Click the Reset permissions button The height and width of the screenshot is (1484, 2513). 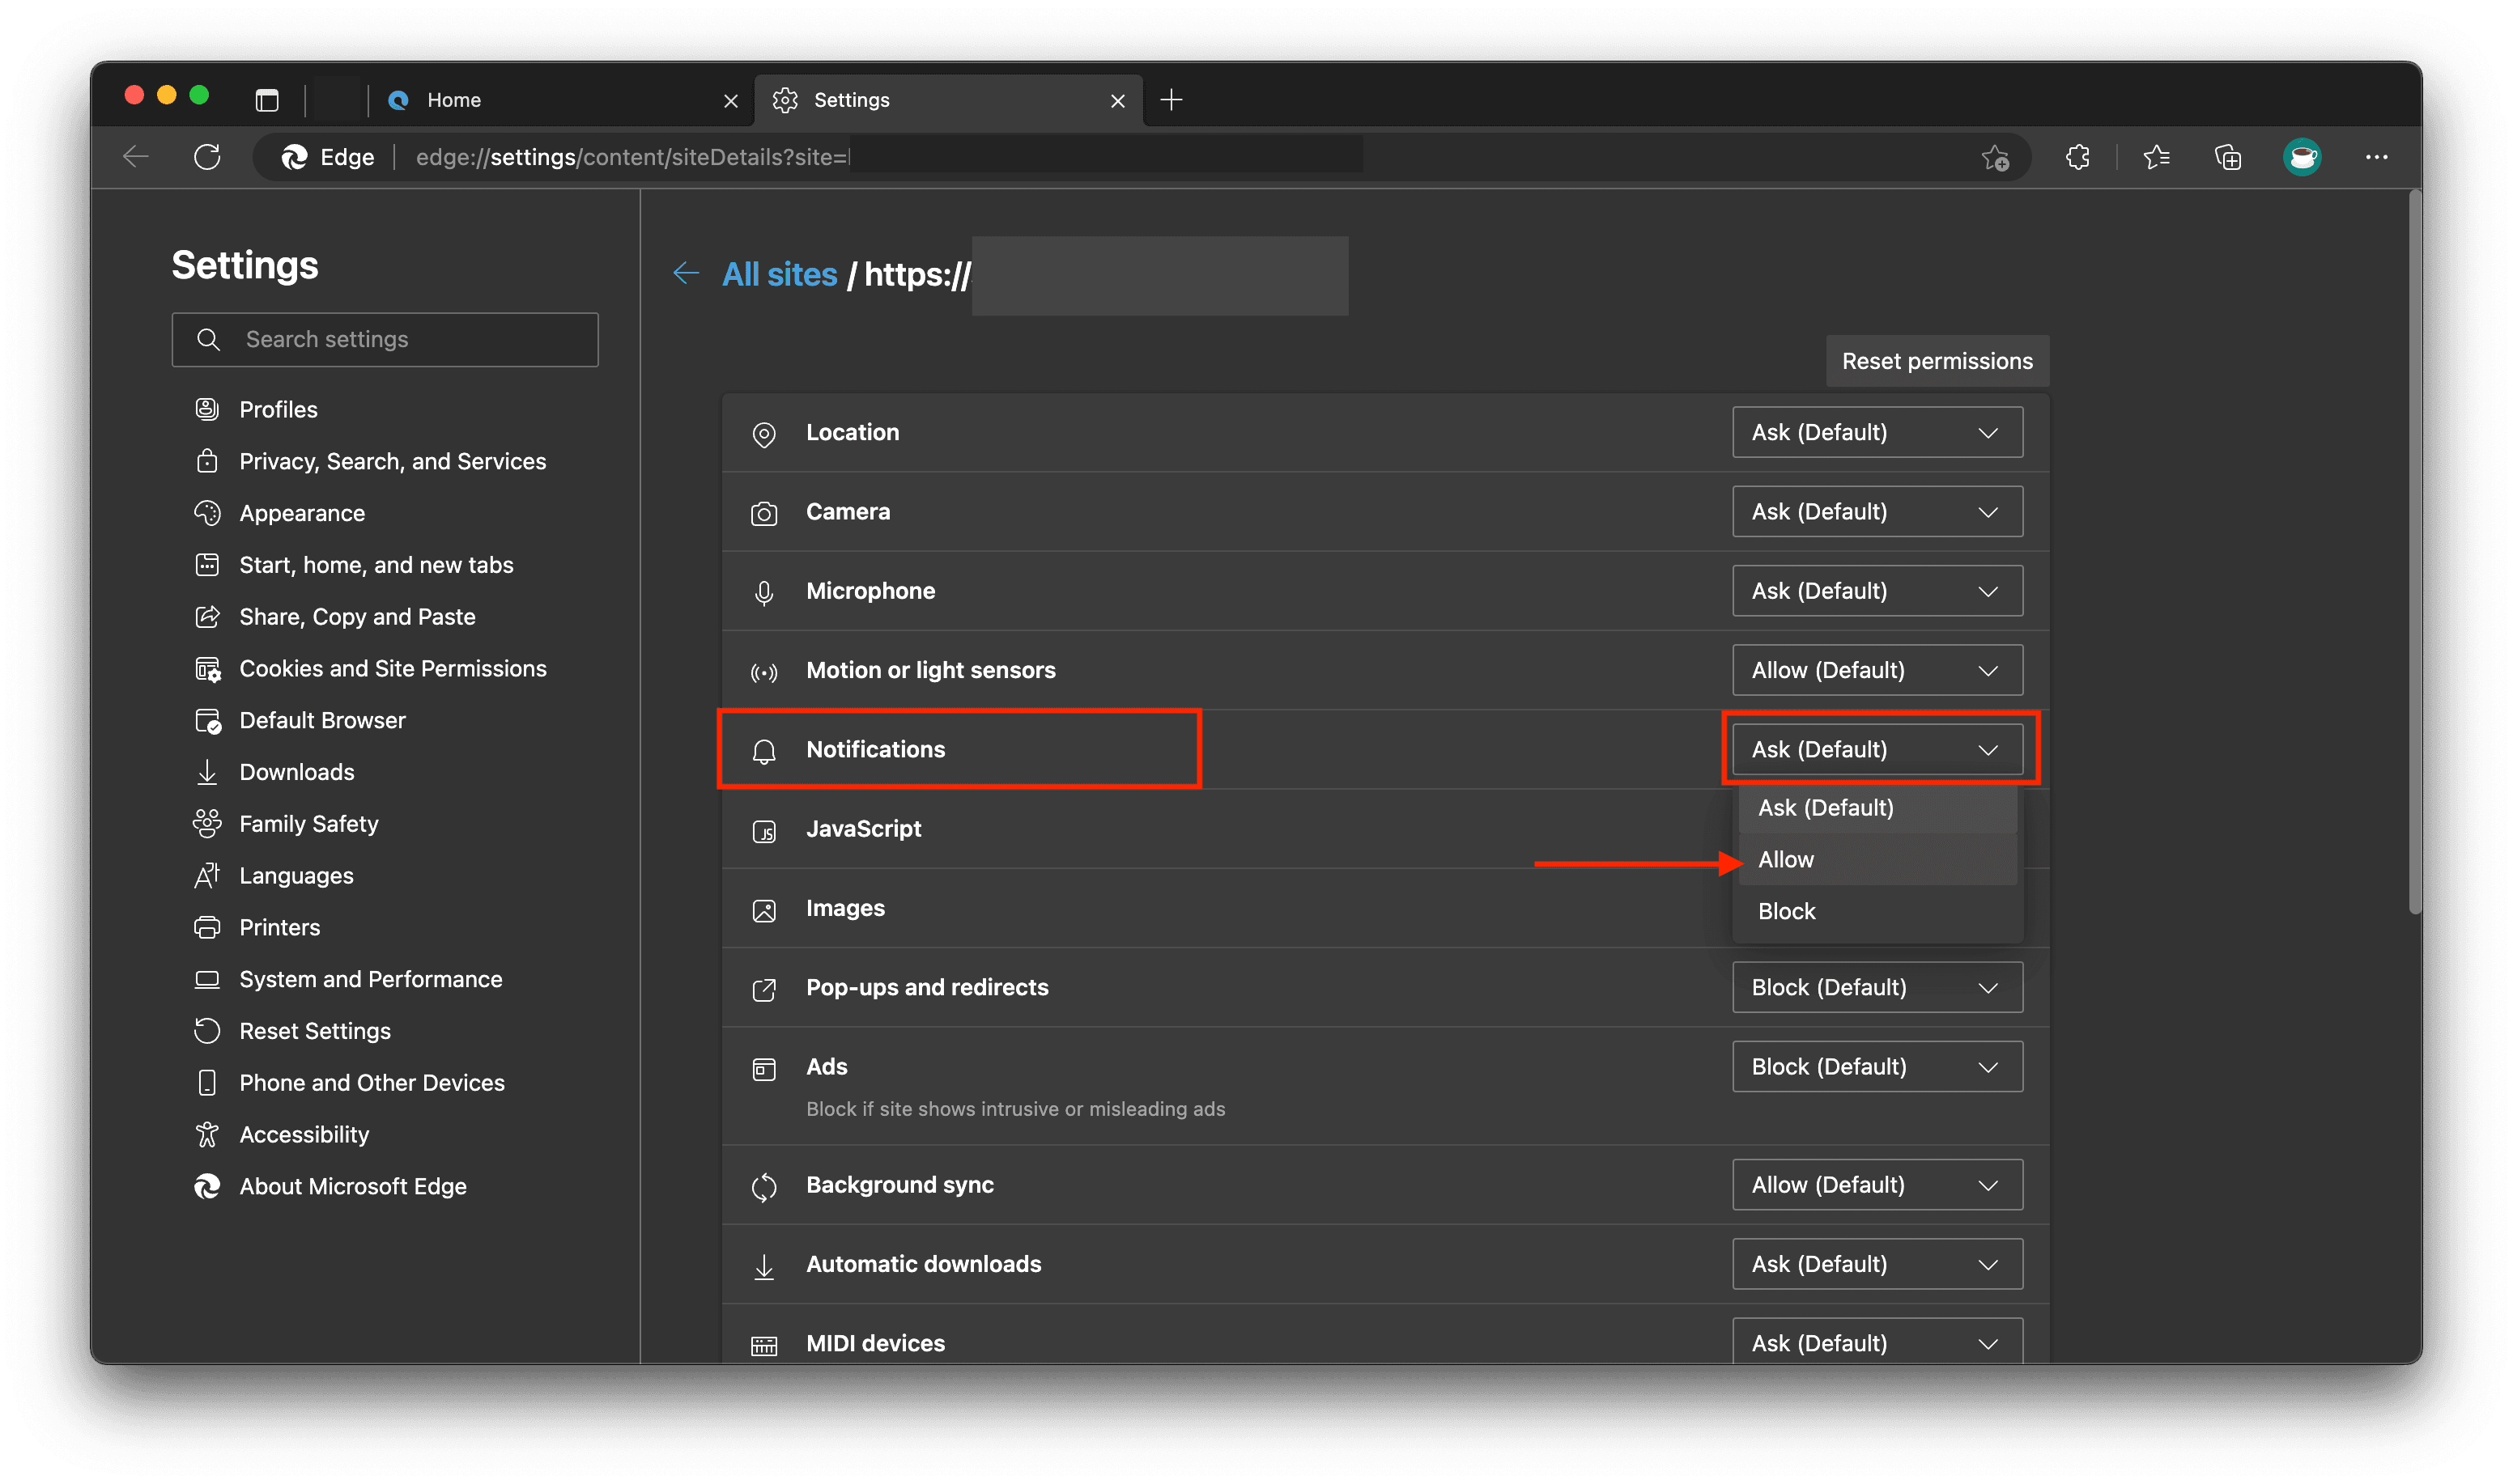tap(1936, 360)
